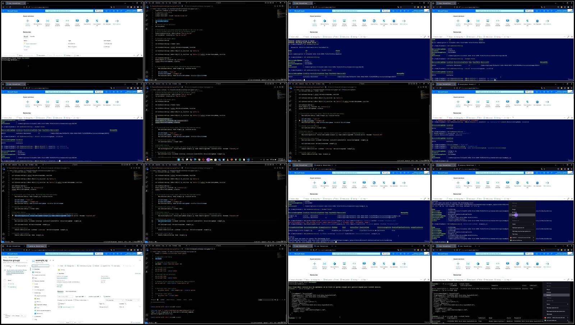This screenshot has height=325, width=575.
Task: Open Advisor recommendations in example_rg menu
Action: [42, 311]
